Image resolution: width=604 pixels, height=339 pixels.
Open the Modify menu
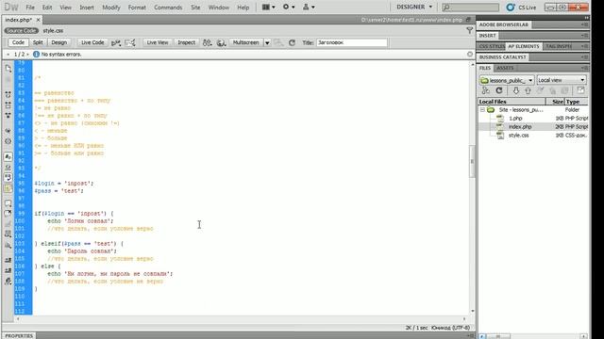coord(111,8)
